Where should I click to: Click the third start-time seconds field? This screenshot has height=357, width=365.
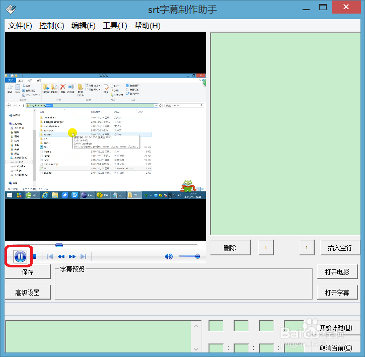click(266, 326)
